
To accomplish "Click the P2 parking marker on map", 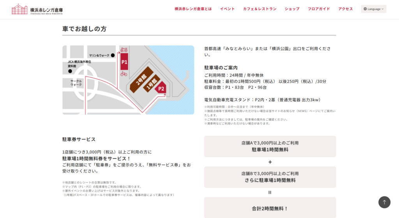I will point(161,88).
